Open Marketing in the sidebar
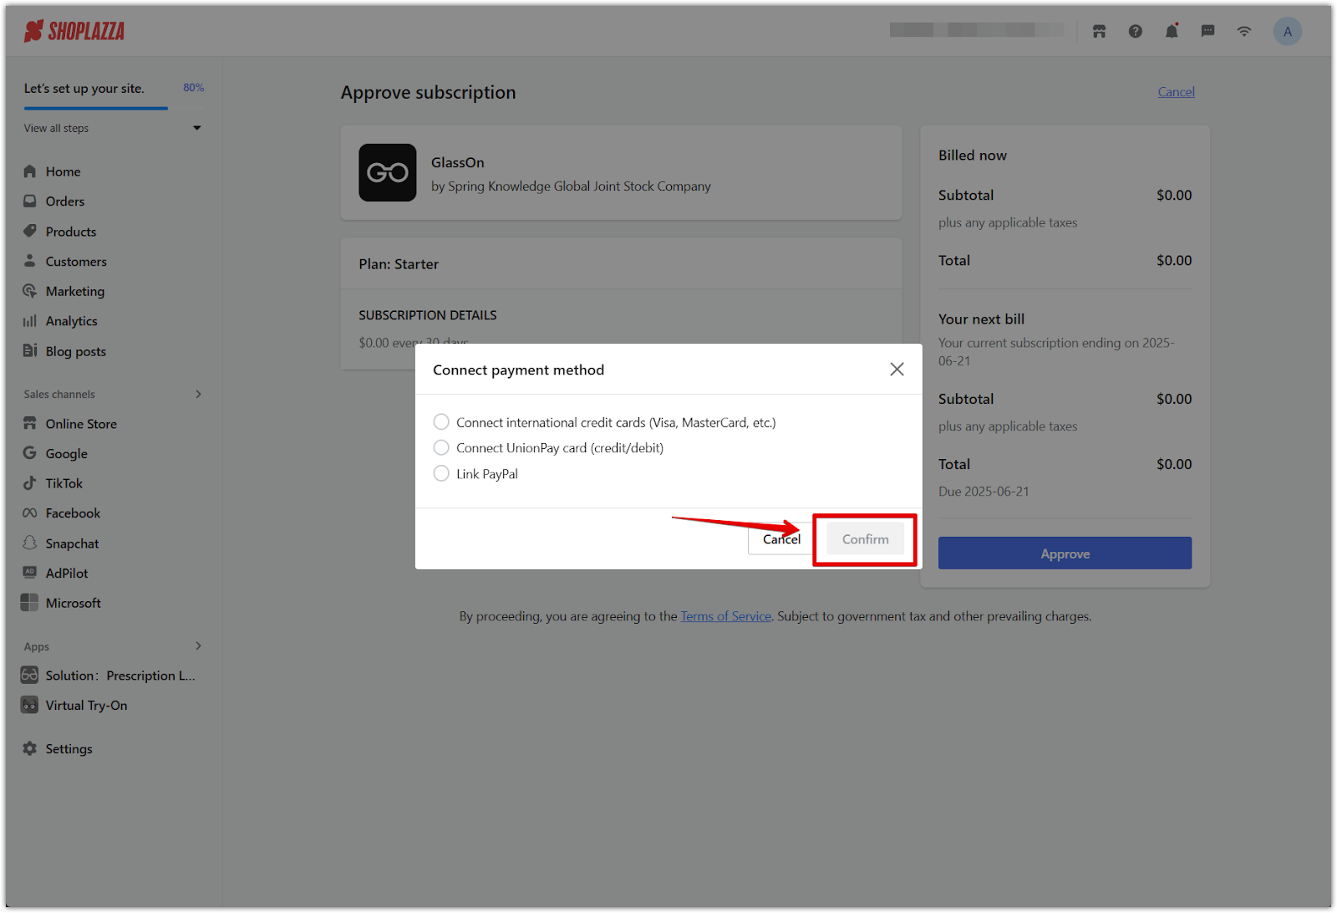1337x913 pixels. (x=75, y=291)
